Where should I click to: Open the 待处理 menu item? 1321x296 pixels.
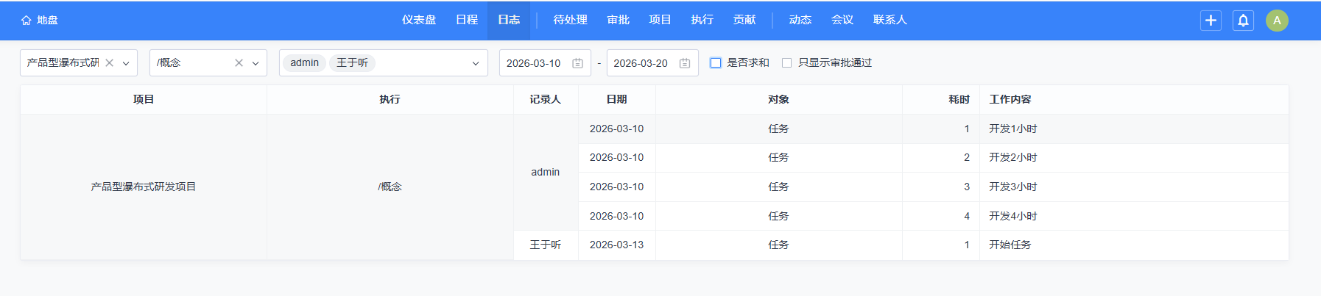coord(570,20)
